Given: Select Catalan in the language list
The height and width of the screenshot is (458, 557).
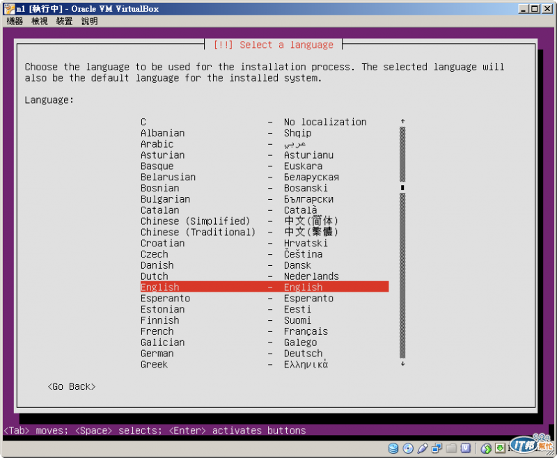Looking at the screenshot, I should (265, 210).
